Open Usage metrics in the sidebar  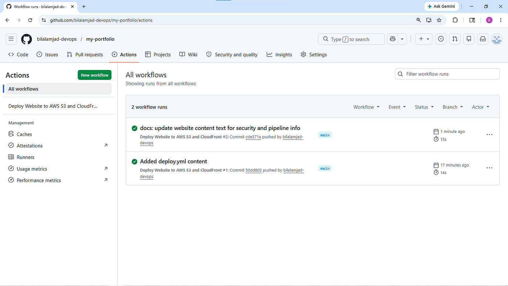tap(58, 169)
